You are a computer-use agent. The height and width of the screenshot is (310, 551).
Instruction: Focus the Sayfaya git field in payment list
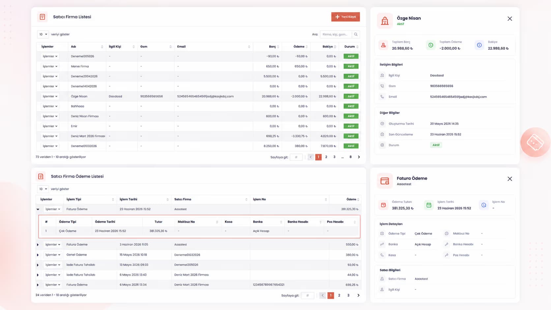click(x=307, y=296)
